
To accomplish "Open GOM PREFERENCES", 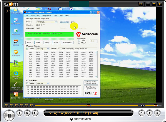I will coord(80,119).
